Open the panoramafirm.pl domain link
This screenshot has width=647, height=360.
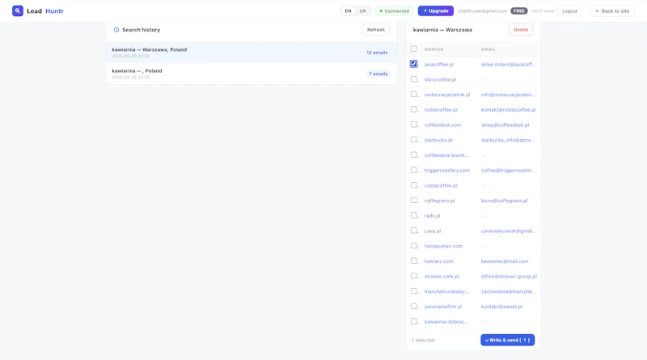(442, 307)
